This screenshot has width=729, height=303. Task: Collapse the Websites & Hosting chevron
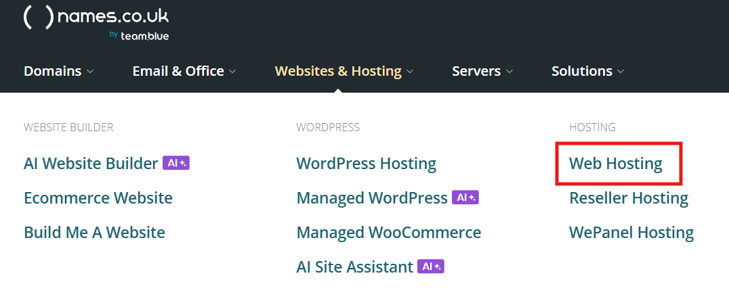pyautogui.click(x=410, y=72)
